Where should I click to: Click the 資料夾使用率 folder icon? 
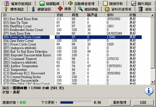(x=107, y=9)
